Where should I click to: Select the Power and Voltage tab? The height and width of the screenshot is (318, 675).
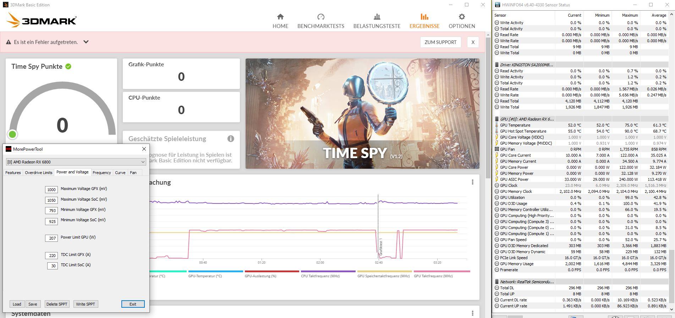click(x=72, y=172)
